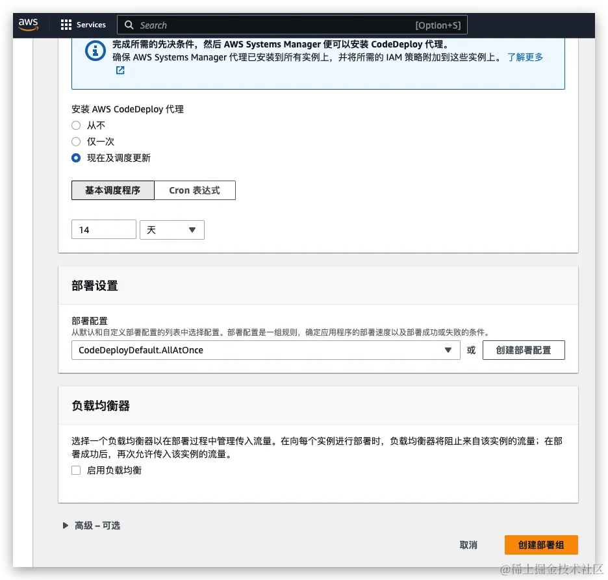Image resolution: width=608 pixels, height=580 pixels.
Task: Open the Services menu label
Action: click(91, 25)
